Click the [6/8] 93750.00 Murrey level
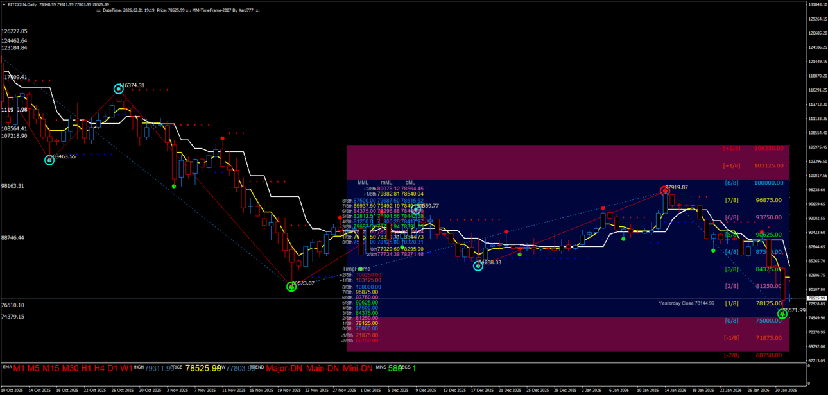This screenshot has height=395, width=828. pos(755,217)
